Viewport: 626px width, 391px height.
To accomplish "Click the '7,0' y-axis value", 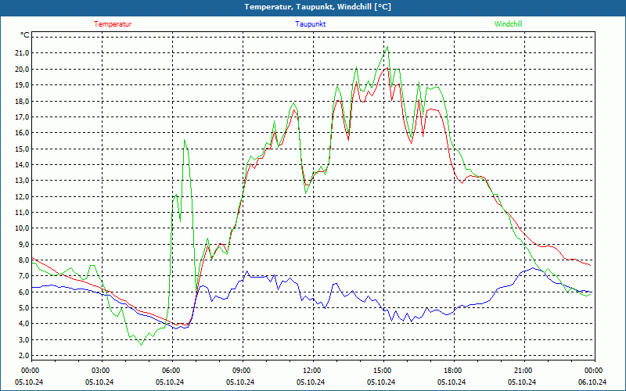I will (24, 276).
